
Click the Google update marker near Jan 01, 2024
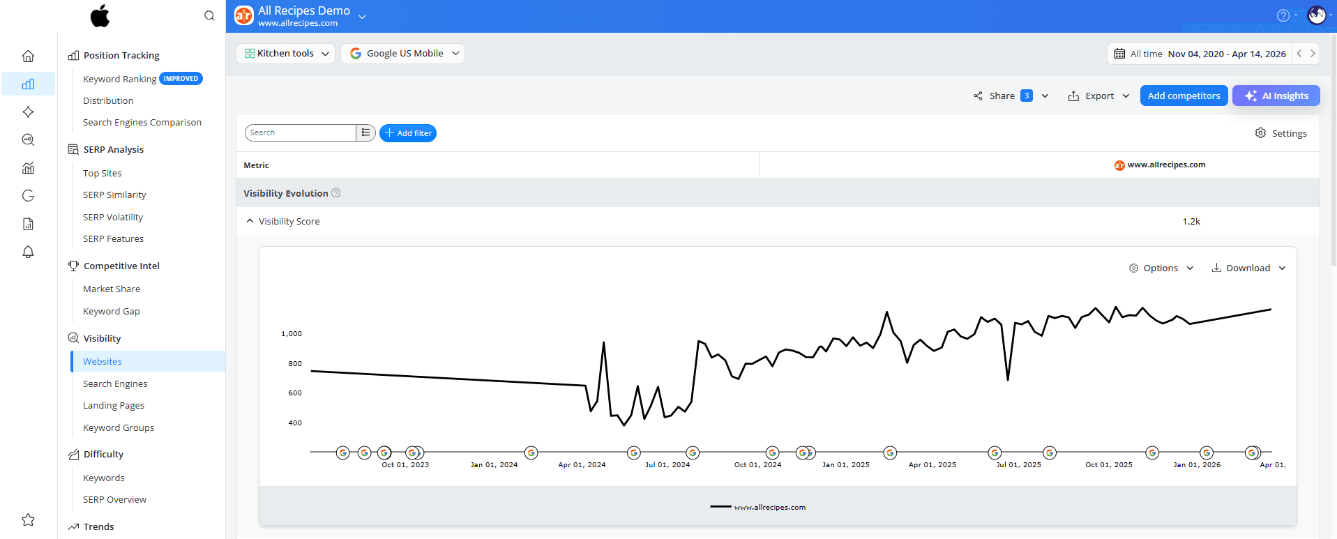531,453
